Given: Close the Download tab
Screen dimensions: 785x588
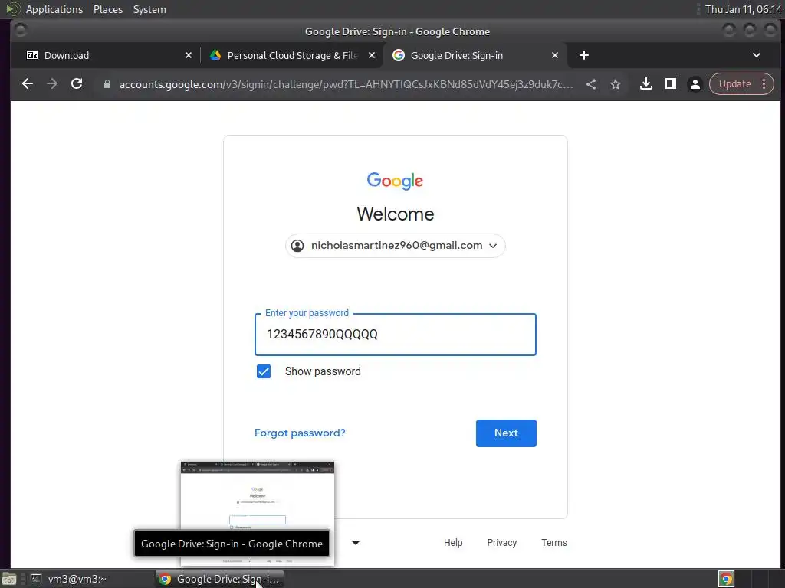Looking at the screenshot, I should [x=189, y=55].
